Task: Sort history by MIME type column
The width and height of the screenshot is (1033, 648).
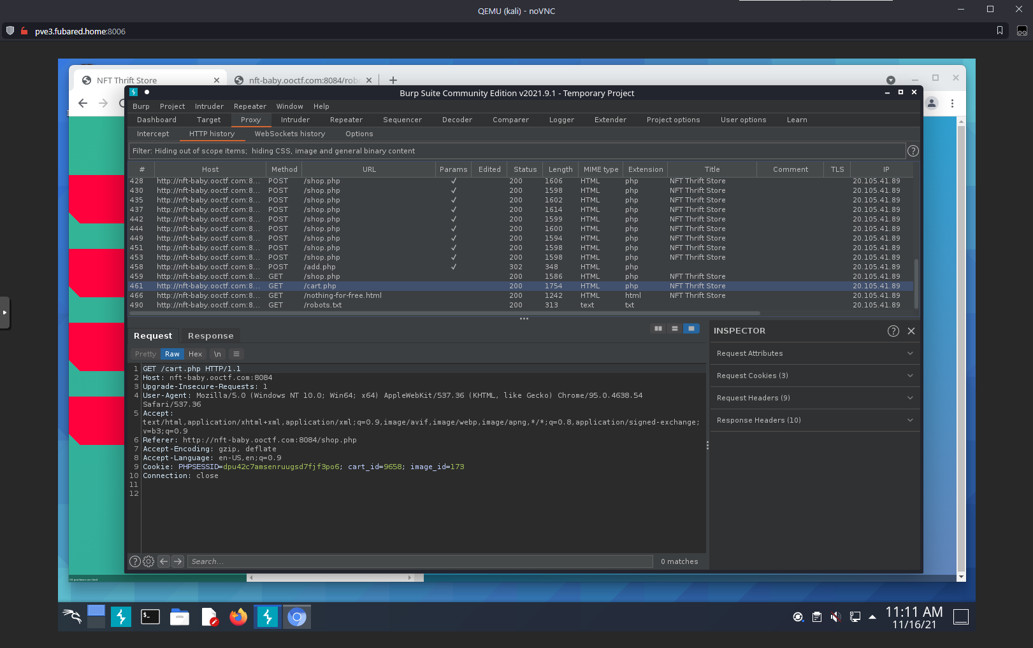Action: [x=601, y=169]
